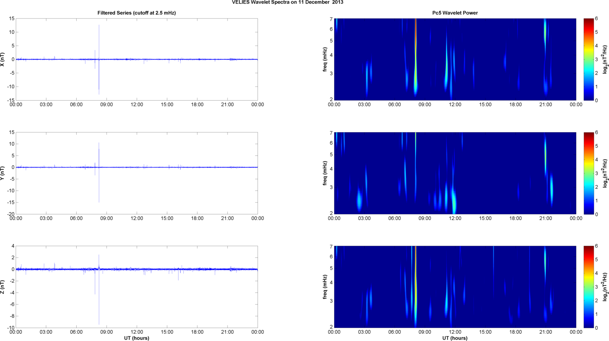Click the 'Z (nT)' axis label
The image size is (609, 341).
point(3,287)
